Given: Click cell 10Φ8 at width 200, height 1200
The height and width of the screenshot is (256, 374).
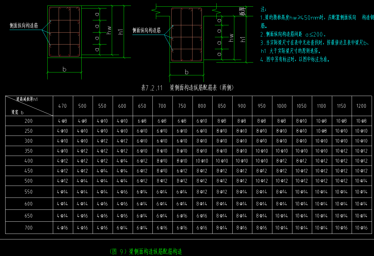Looking at the screenshot, I should point(361,121).
